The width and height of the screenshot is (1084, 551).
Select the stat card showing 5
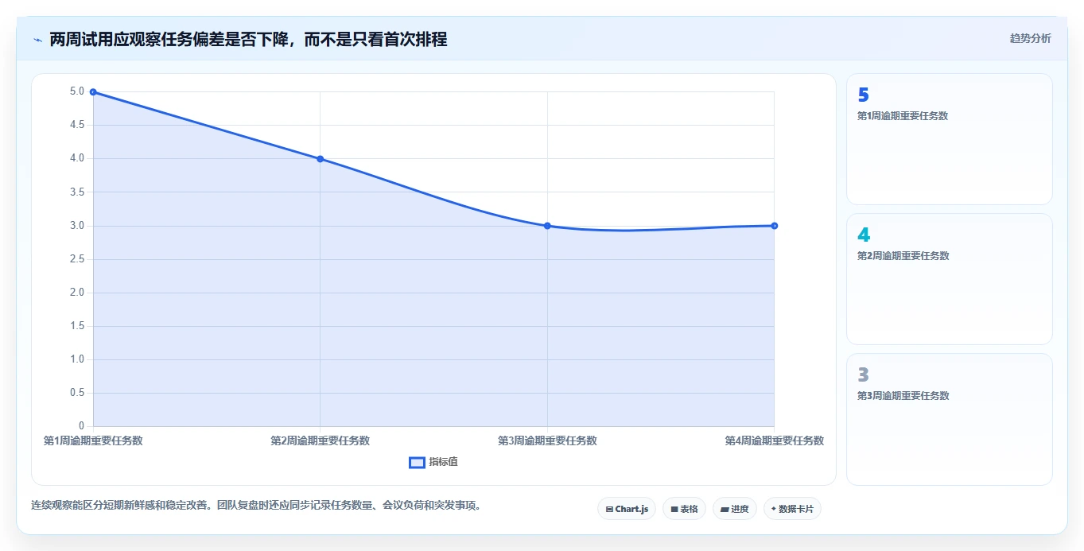[950, 139]
